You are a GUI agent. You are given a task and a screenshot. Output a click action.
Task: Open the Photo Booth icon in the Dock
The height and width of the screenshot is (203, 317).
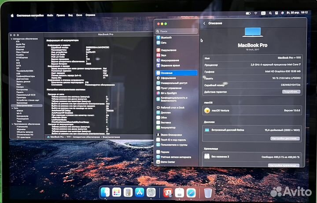coord(168,193)
